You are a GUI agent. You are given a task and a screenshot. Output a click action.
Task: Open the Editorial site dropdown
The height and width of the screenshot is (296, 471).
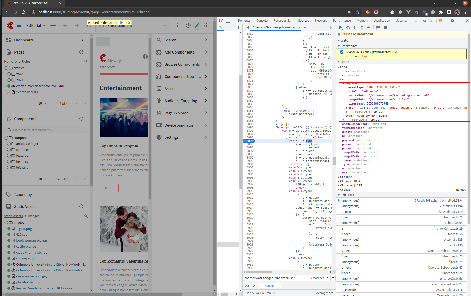click(36, 25)
